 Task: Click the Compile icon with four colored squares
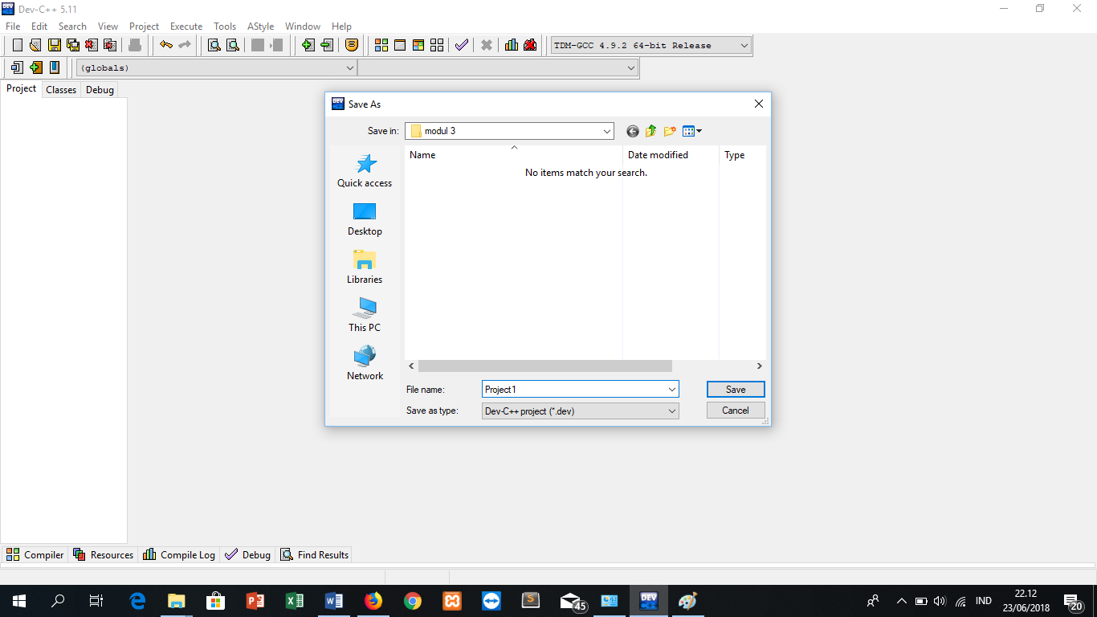381,45
